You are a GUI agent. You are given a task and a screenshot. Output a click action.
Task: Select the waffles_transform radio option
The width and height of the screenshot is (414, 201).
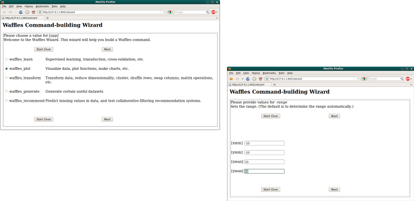tap(6, 78)
